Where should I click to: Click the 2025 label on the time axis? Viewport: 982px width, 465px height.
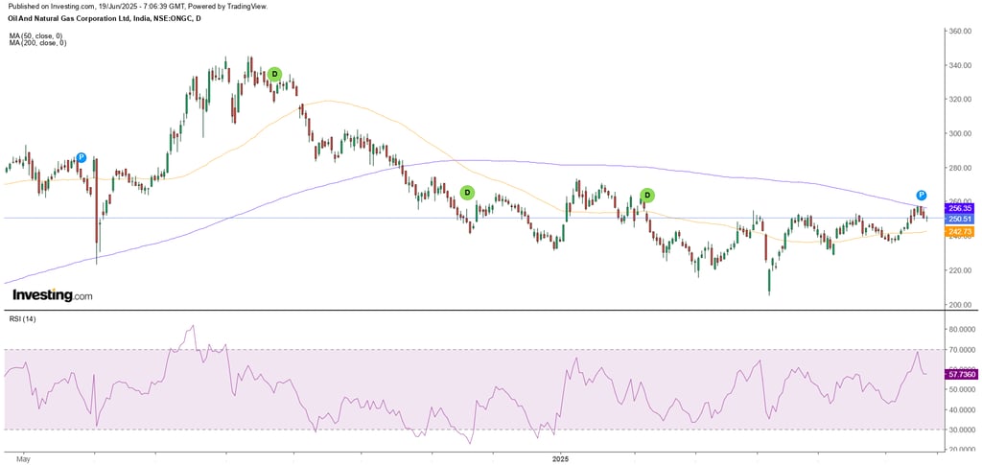(560, 458)
